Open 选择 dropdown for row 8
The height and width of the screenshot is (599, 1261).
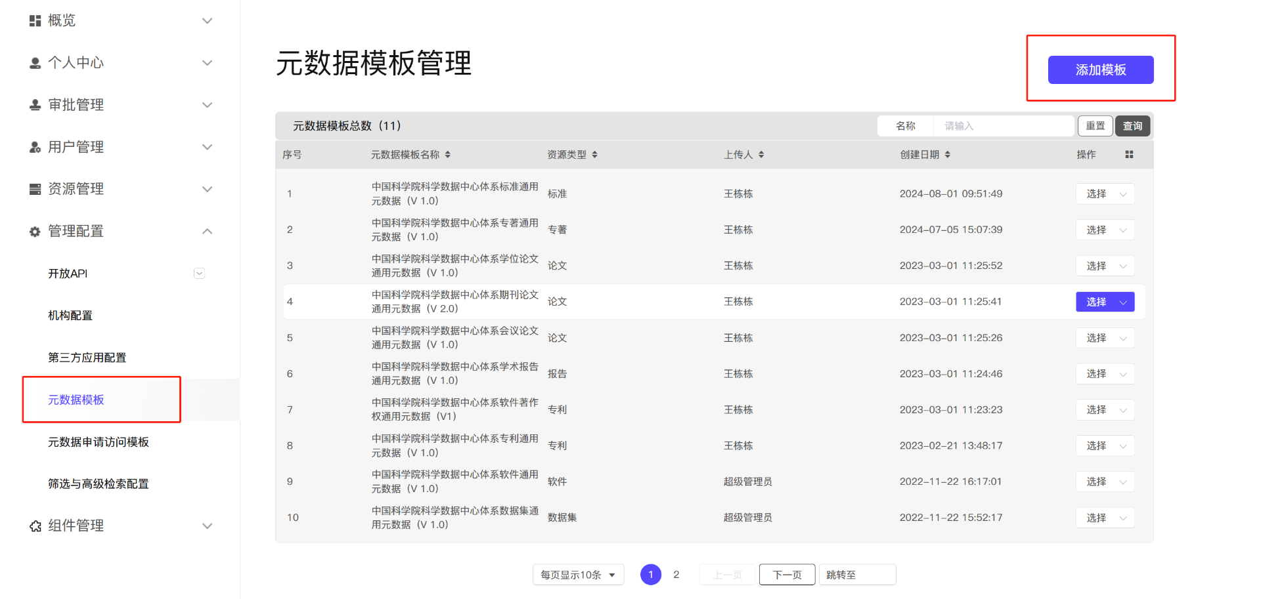[x=1105, y=445]
